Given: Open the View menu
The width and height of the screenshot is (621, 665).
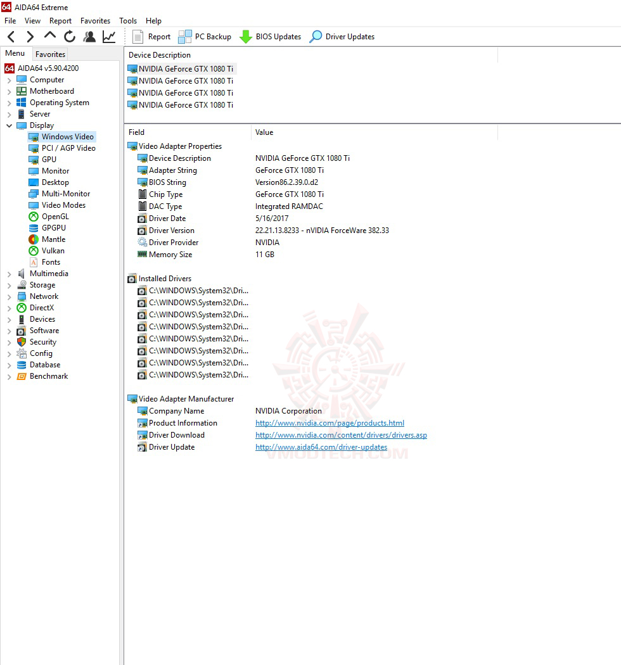Looking at the screenshot, I should (33, 21).
